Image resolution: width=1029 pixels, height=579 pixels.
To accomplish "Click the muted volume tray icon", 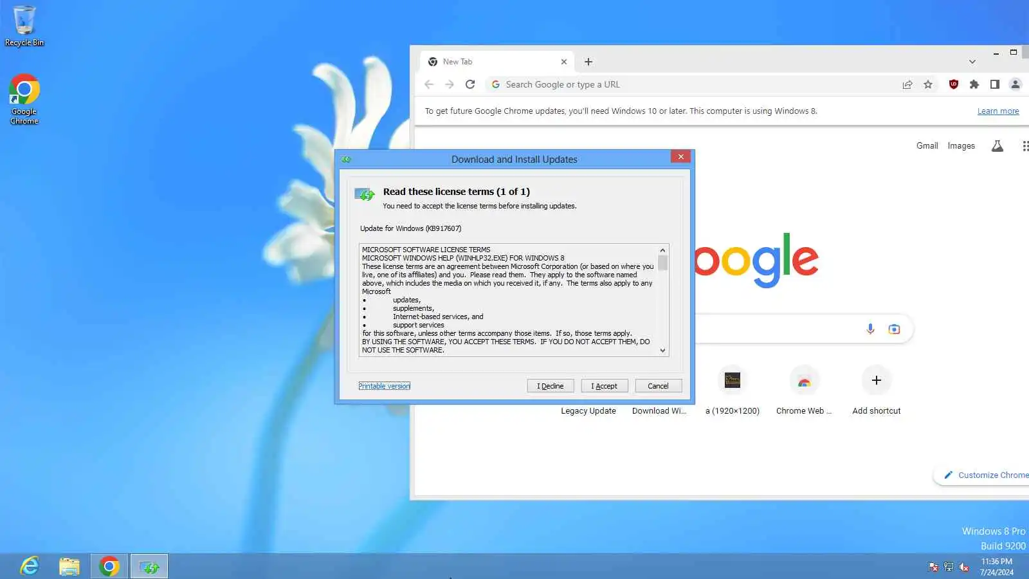I will click(x=964, y=567).
